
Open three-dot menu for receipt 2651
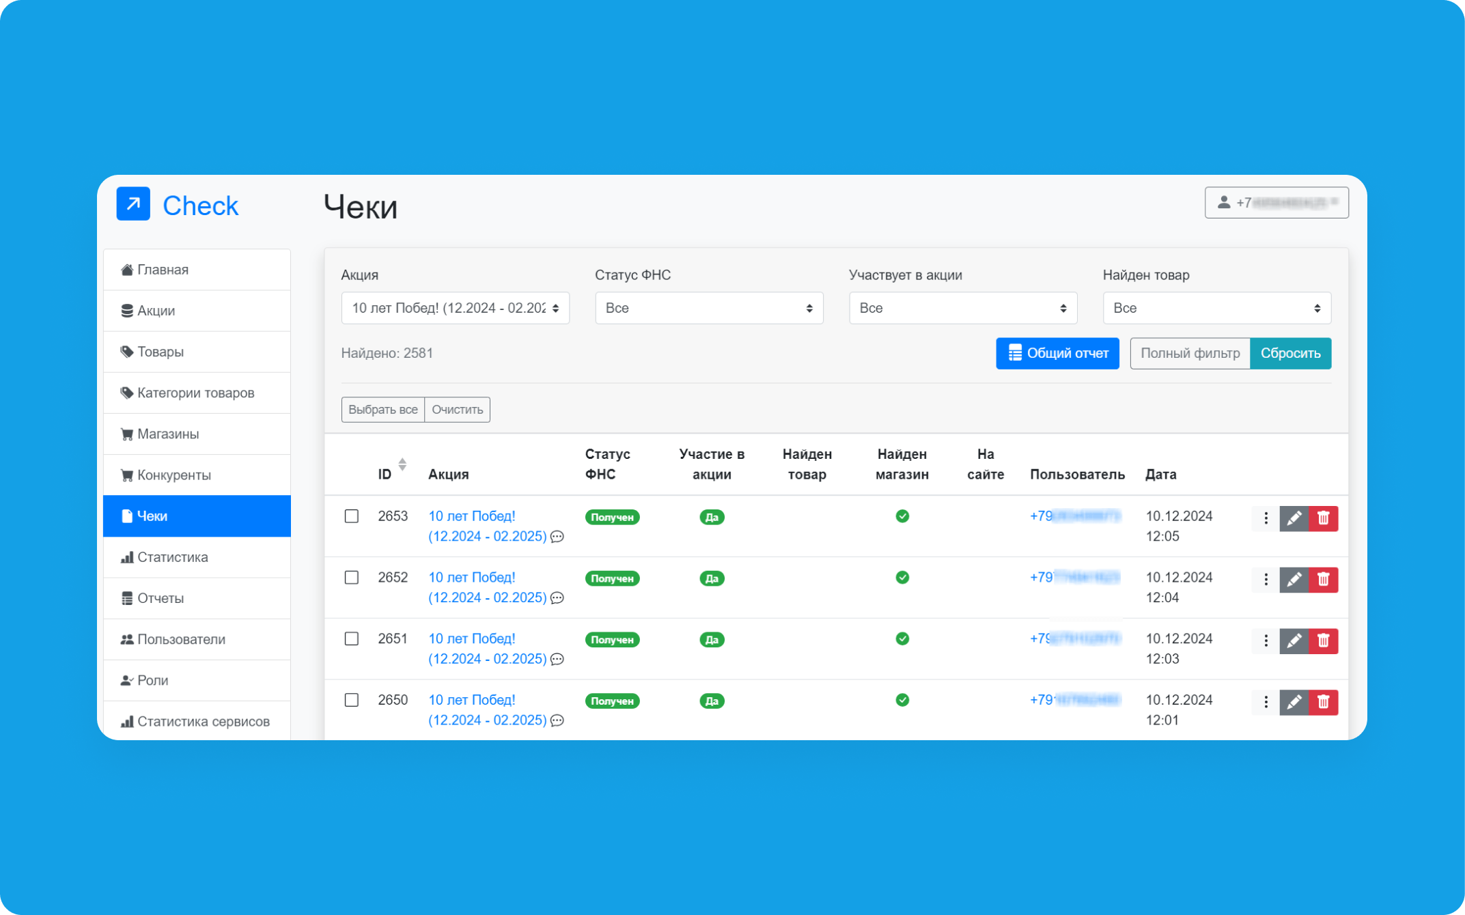point(1266,640)
